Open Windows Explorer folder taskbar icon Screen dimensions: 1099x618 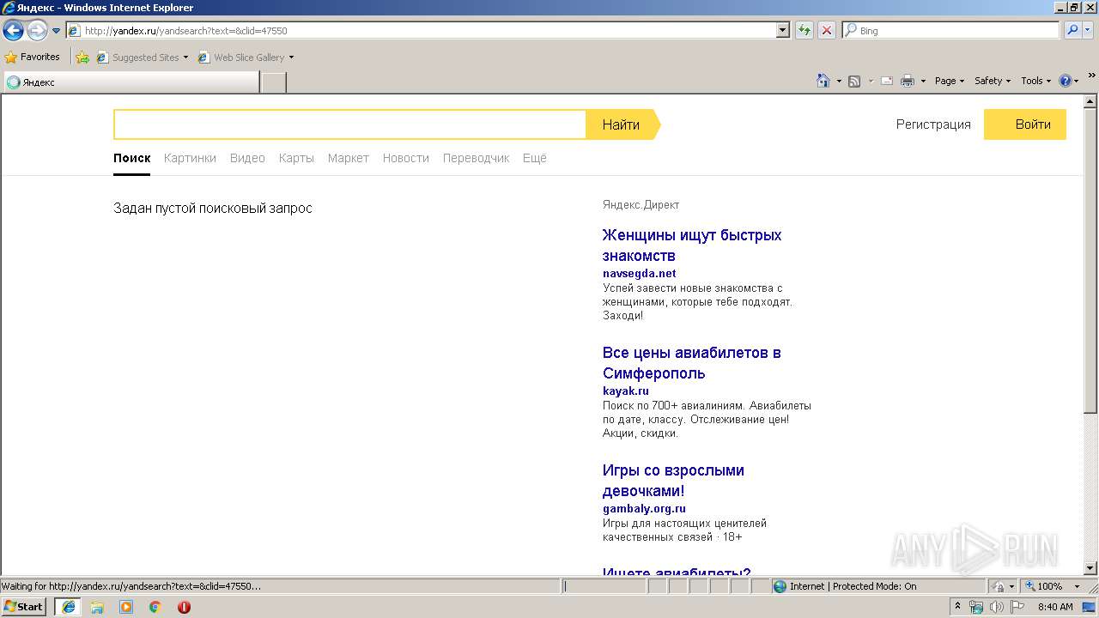coord(97,607)
